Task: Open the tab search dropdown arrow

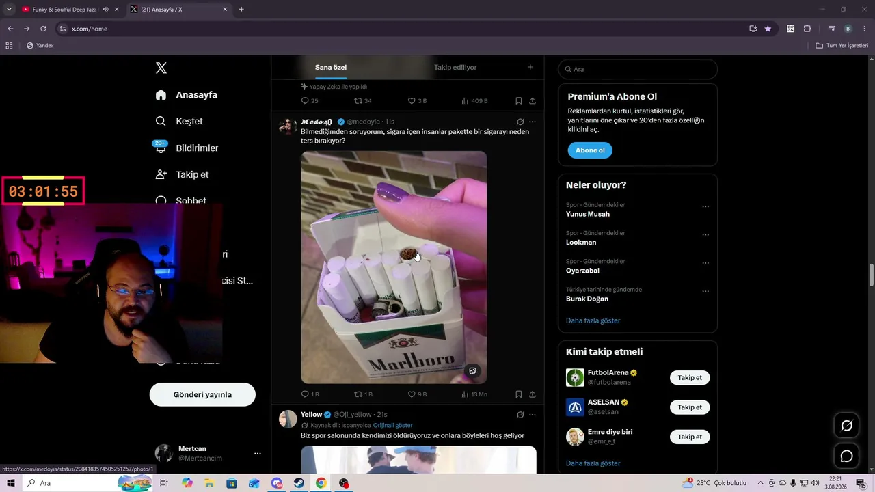Action: 9,10
